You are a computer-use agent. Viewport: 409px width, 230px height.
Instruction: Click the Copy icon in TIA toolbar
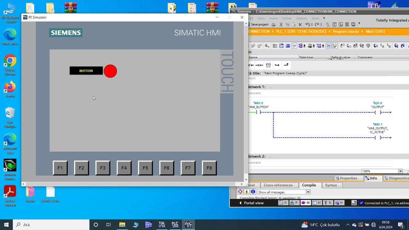tap(288, 25)
